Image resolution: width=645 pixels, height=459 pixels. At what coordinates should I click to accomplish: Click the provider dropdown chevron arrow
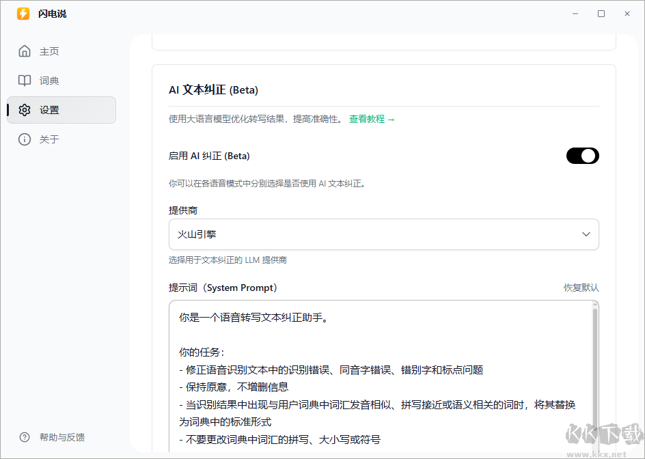click(586, 234)
